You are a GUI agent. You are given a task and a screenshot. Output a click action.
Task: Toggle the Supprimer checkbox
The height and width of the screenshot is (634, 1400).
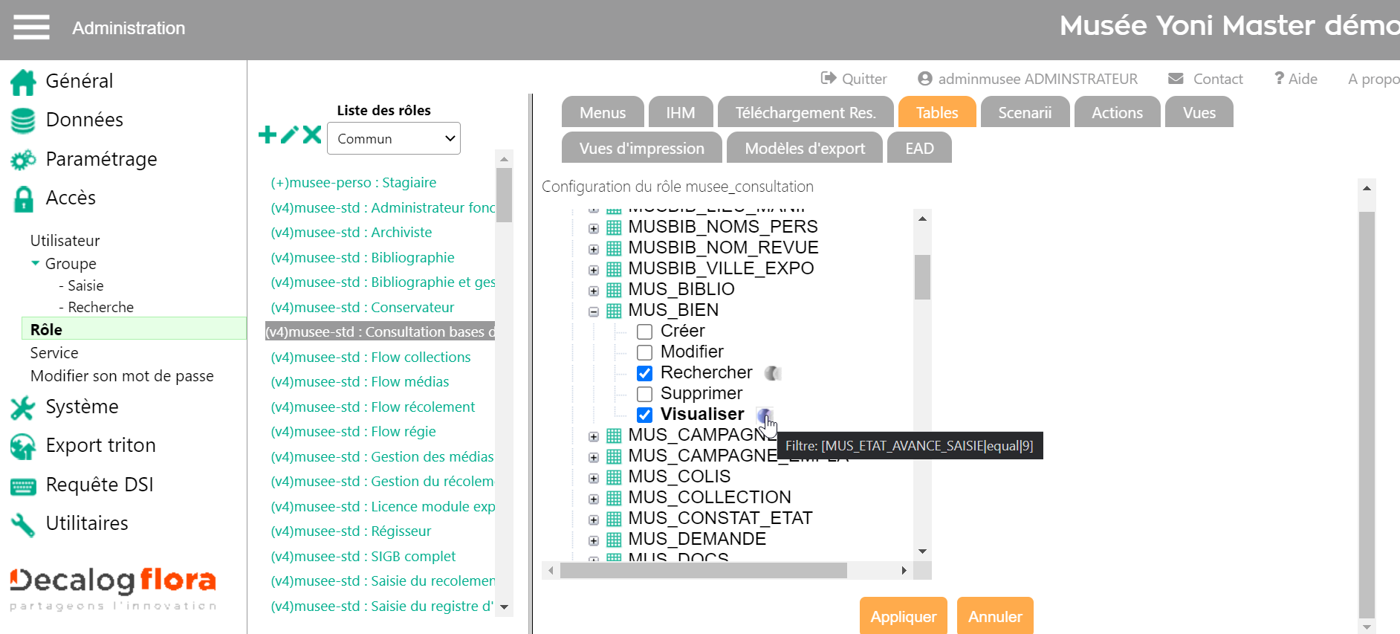pyautogui.click(x=644, y=394)
